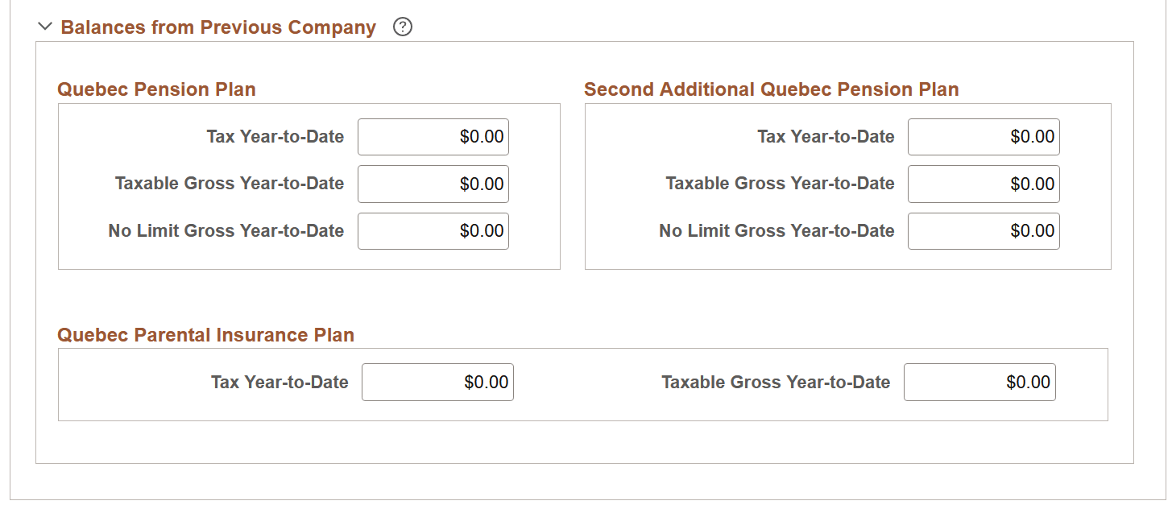This screenshot has height=505, width=1172.
Task: Click the Second Additional Quebec Pension Plan heading
Action: point(771,89)
